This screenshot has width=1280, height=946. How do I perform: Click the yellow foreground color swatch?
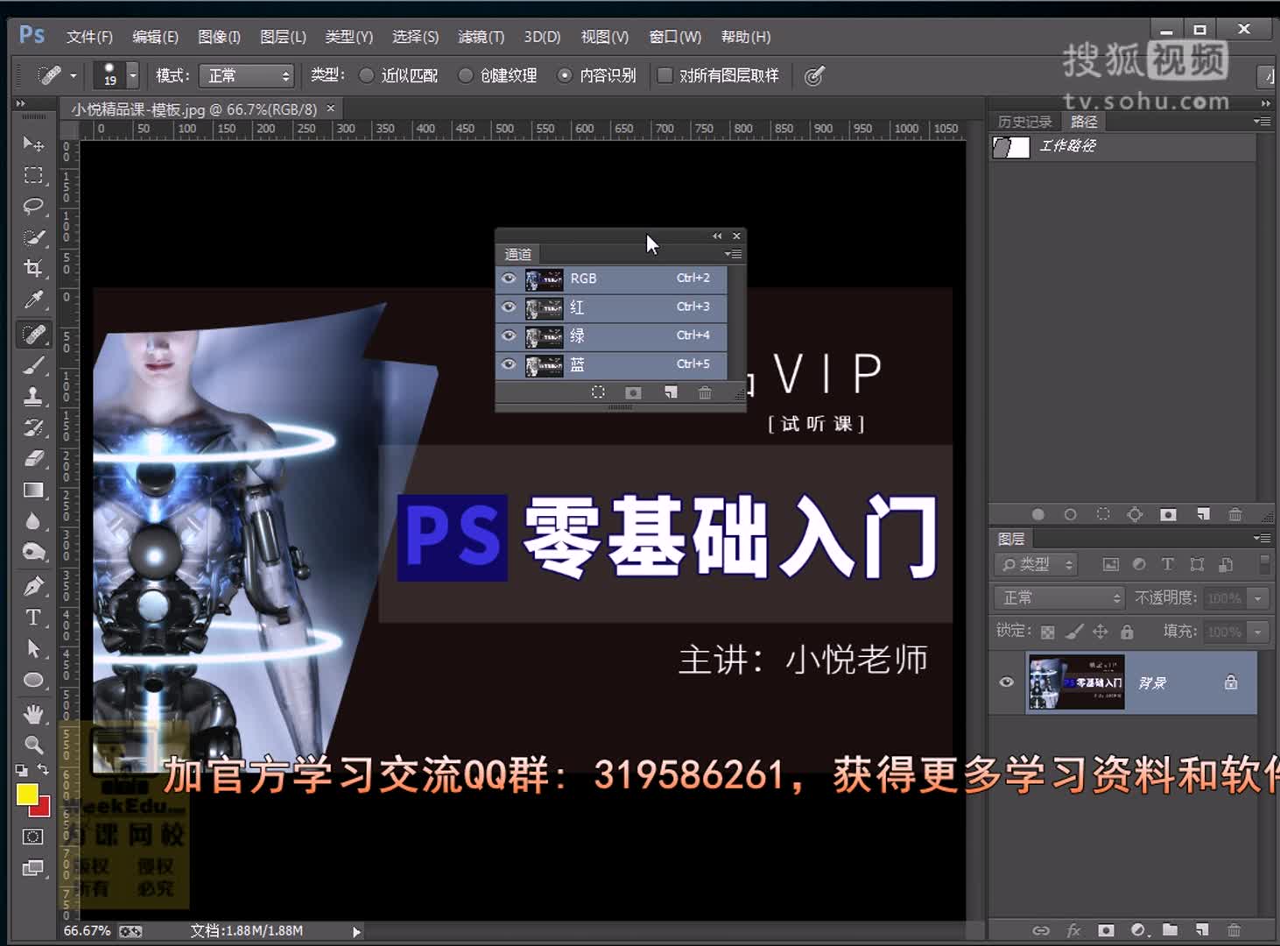pyautogui.click(x=26, y=794)
